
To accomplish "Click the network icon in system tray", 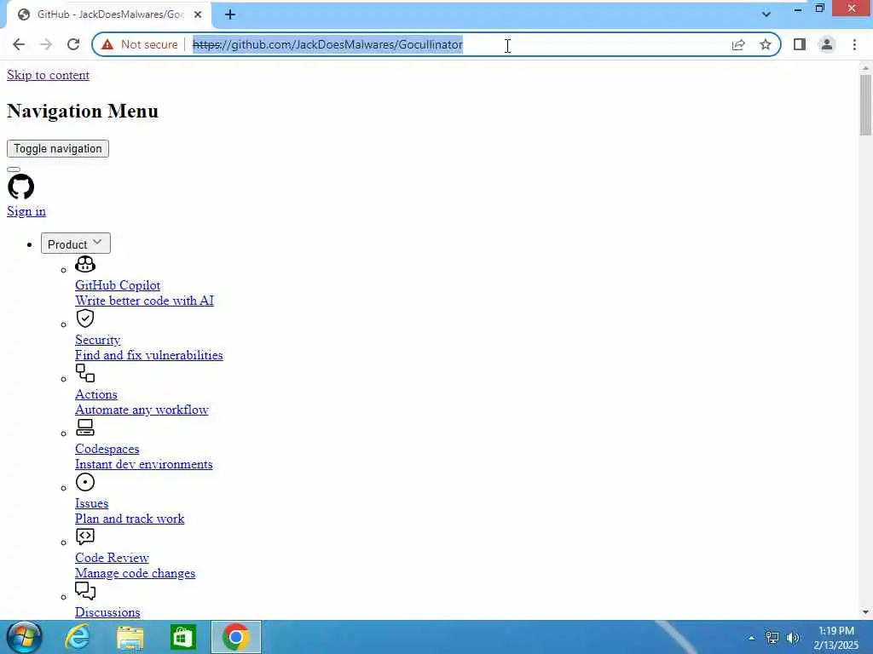I will [x=772, y=638].
